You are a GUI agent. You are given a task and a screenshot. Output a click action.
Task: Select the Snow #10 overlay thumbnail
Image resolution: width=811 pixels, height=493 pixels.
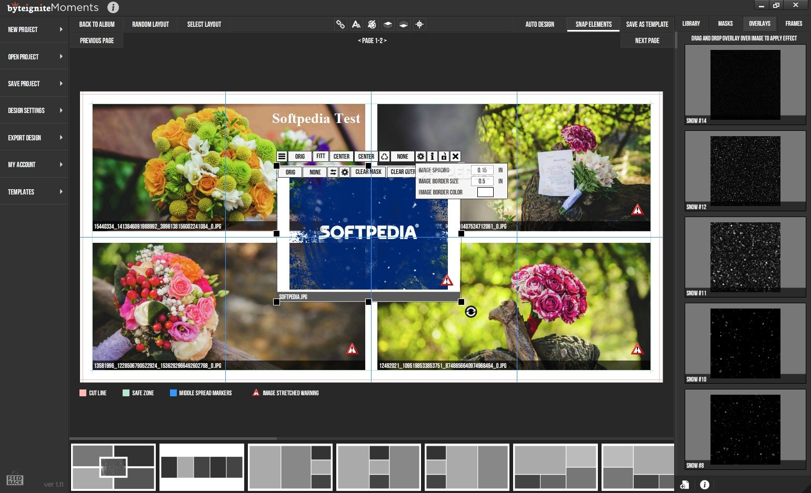coord(745,343)
